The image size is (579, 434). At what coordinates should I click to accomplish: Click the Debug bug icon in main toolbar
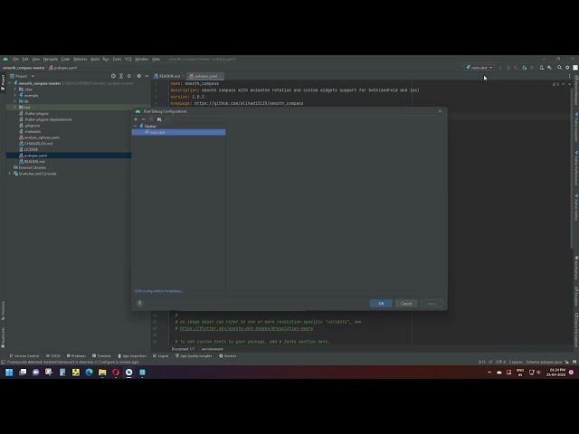pos(508,68)
